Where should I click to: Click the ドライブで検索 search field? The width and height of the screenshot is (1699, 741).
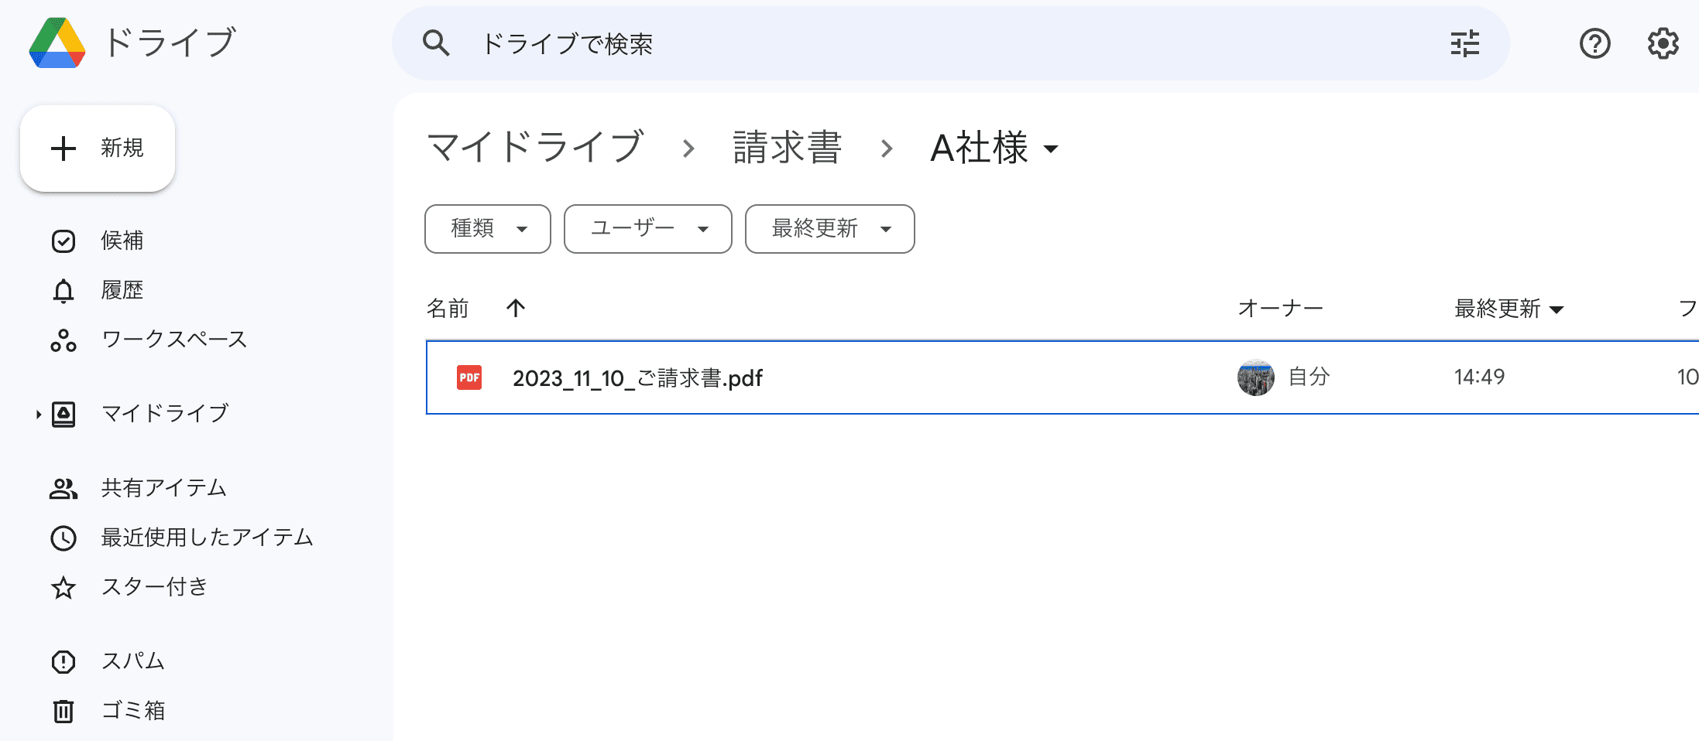pos(929,43)
